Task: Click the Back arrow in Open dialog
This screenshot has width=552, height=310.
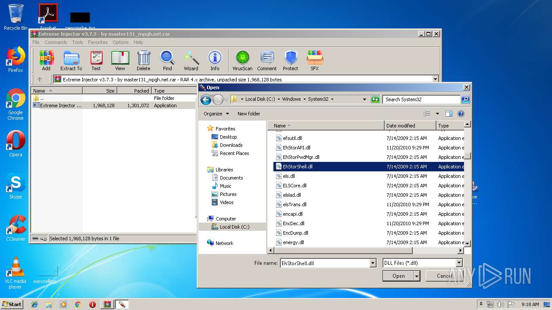Action: 206,100
